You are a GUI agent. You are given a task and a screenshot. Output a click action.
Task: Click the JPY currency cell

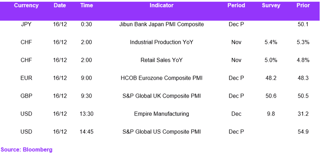click(x=26, y=24)
